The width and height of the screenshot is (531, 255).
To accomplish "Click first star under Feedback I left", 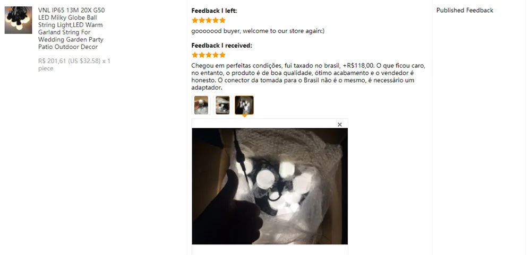I will [195, 20].
